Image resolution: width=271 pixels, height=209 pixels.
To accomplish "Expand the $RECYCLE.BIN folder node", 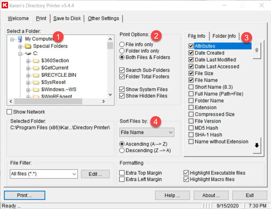I will [28, 75].
